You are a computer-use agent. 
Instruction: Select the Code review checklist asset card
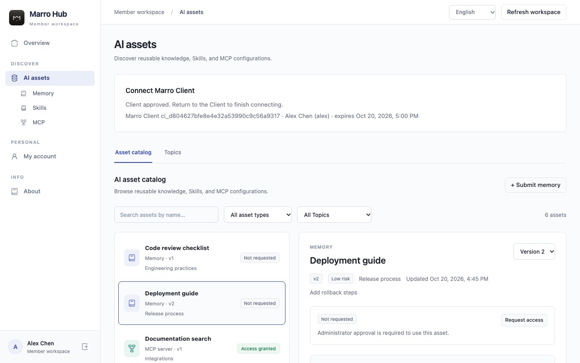pos(202,258)
